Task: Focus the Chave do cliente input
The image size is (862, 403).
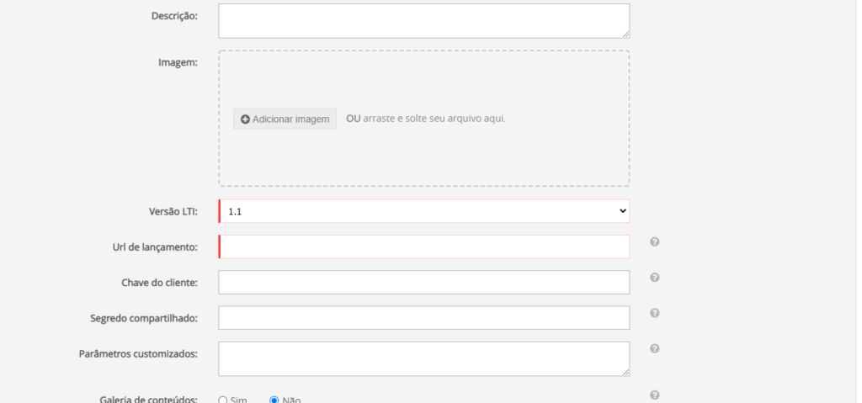Action: coord(423,282)
